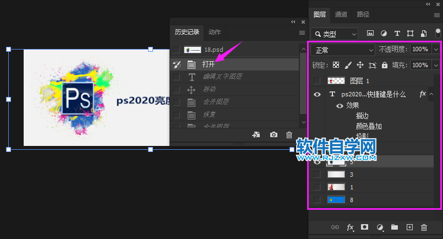
Task: Set history brush source at 编辑文字图层
Action: tap(177, 77)
